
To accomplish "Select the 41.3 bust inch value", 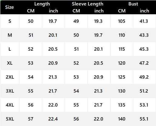I will pos(144,21).
